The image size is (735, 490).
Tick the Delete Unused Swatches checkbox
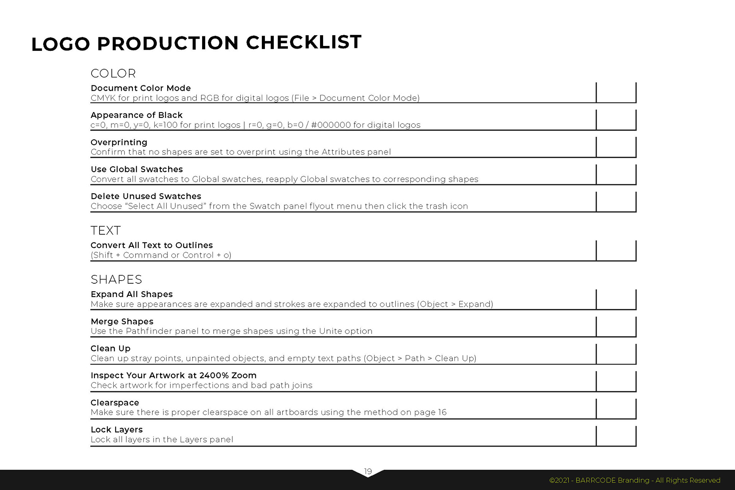tap(616, 201)
